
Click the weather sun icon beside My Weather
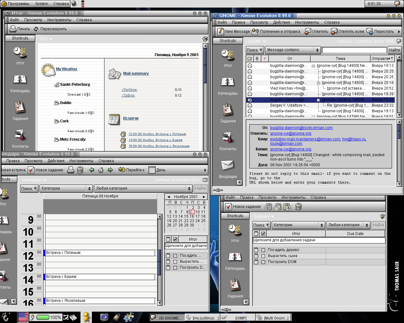coord(48,70)
